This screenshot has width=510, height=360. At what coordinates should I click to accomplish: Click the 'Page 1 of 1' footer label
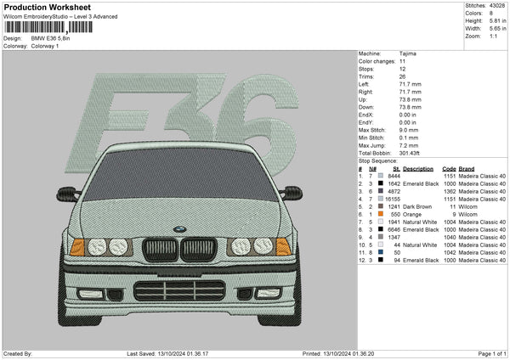(492, 353)
